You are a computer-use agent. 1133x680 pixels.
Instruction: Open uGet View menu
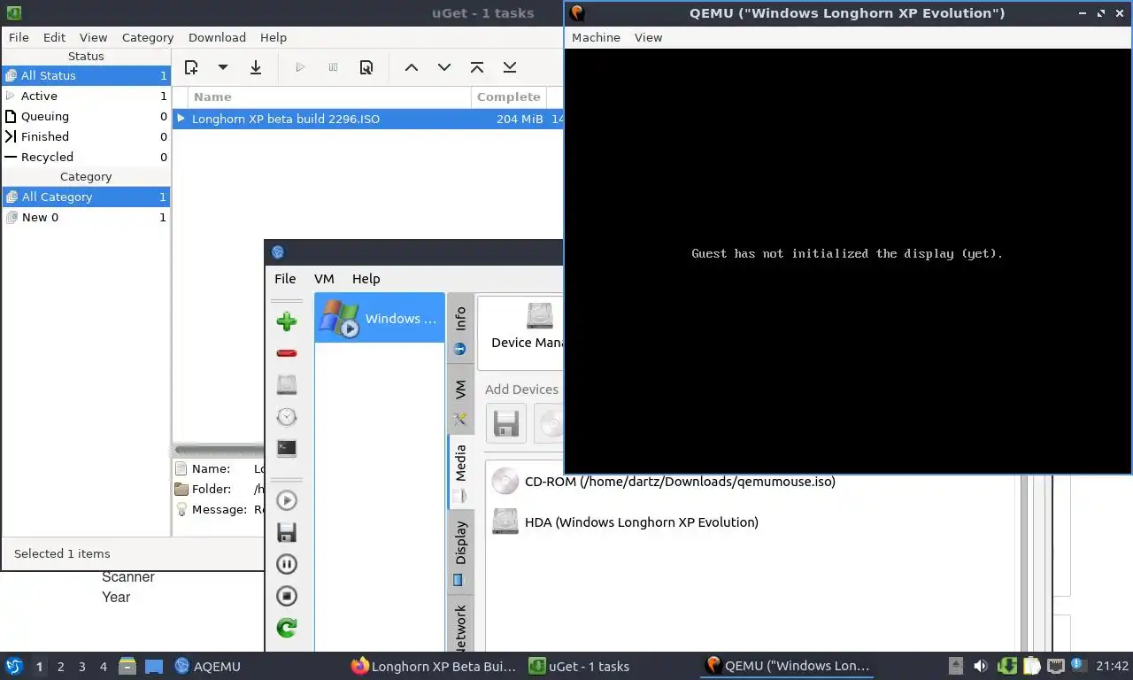coord(93,37)
